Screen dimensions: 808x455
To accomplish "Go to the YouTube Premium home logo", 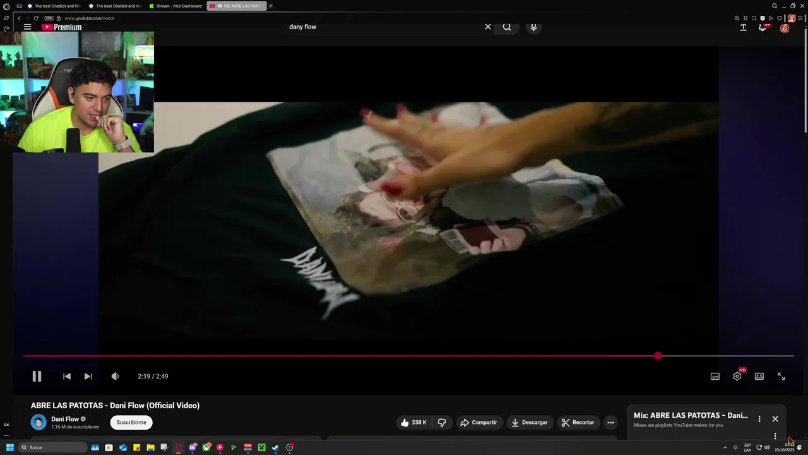I will click(62, 27).
